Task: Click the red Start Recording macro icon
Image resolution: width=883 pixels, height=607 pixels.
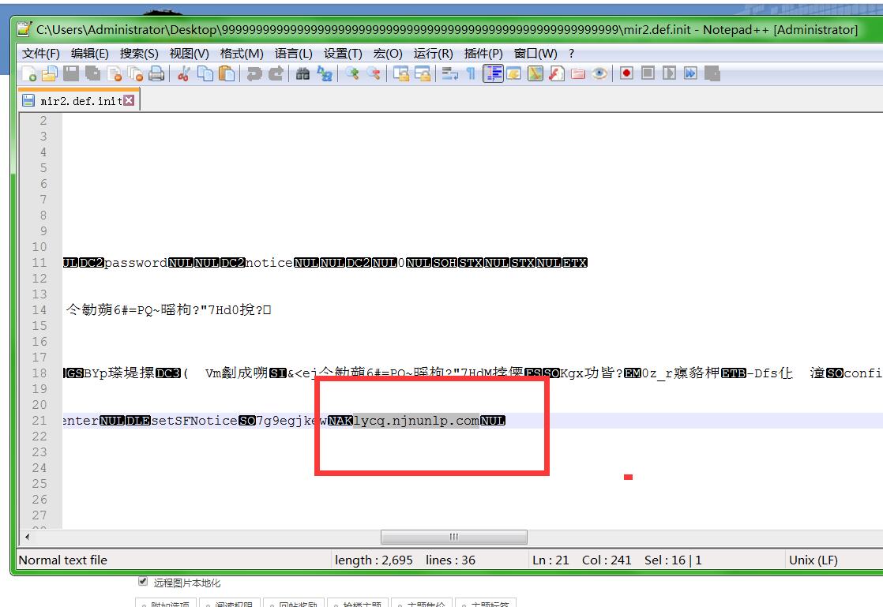Action: [626, 73]
